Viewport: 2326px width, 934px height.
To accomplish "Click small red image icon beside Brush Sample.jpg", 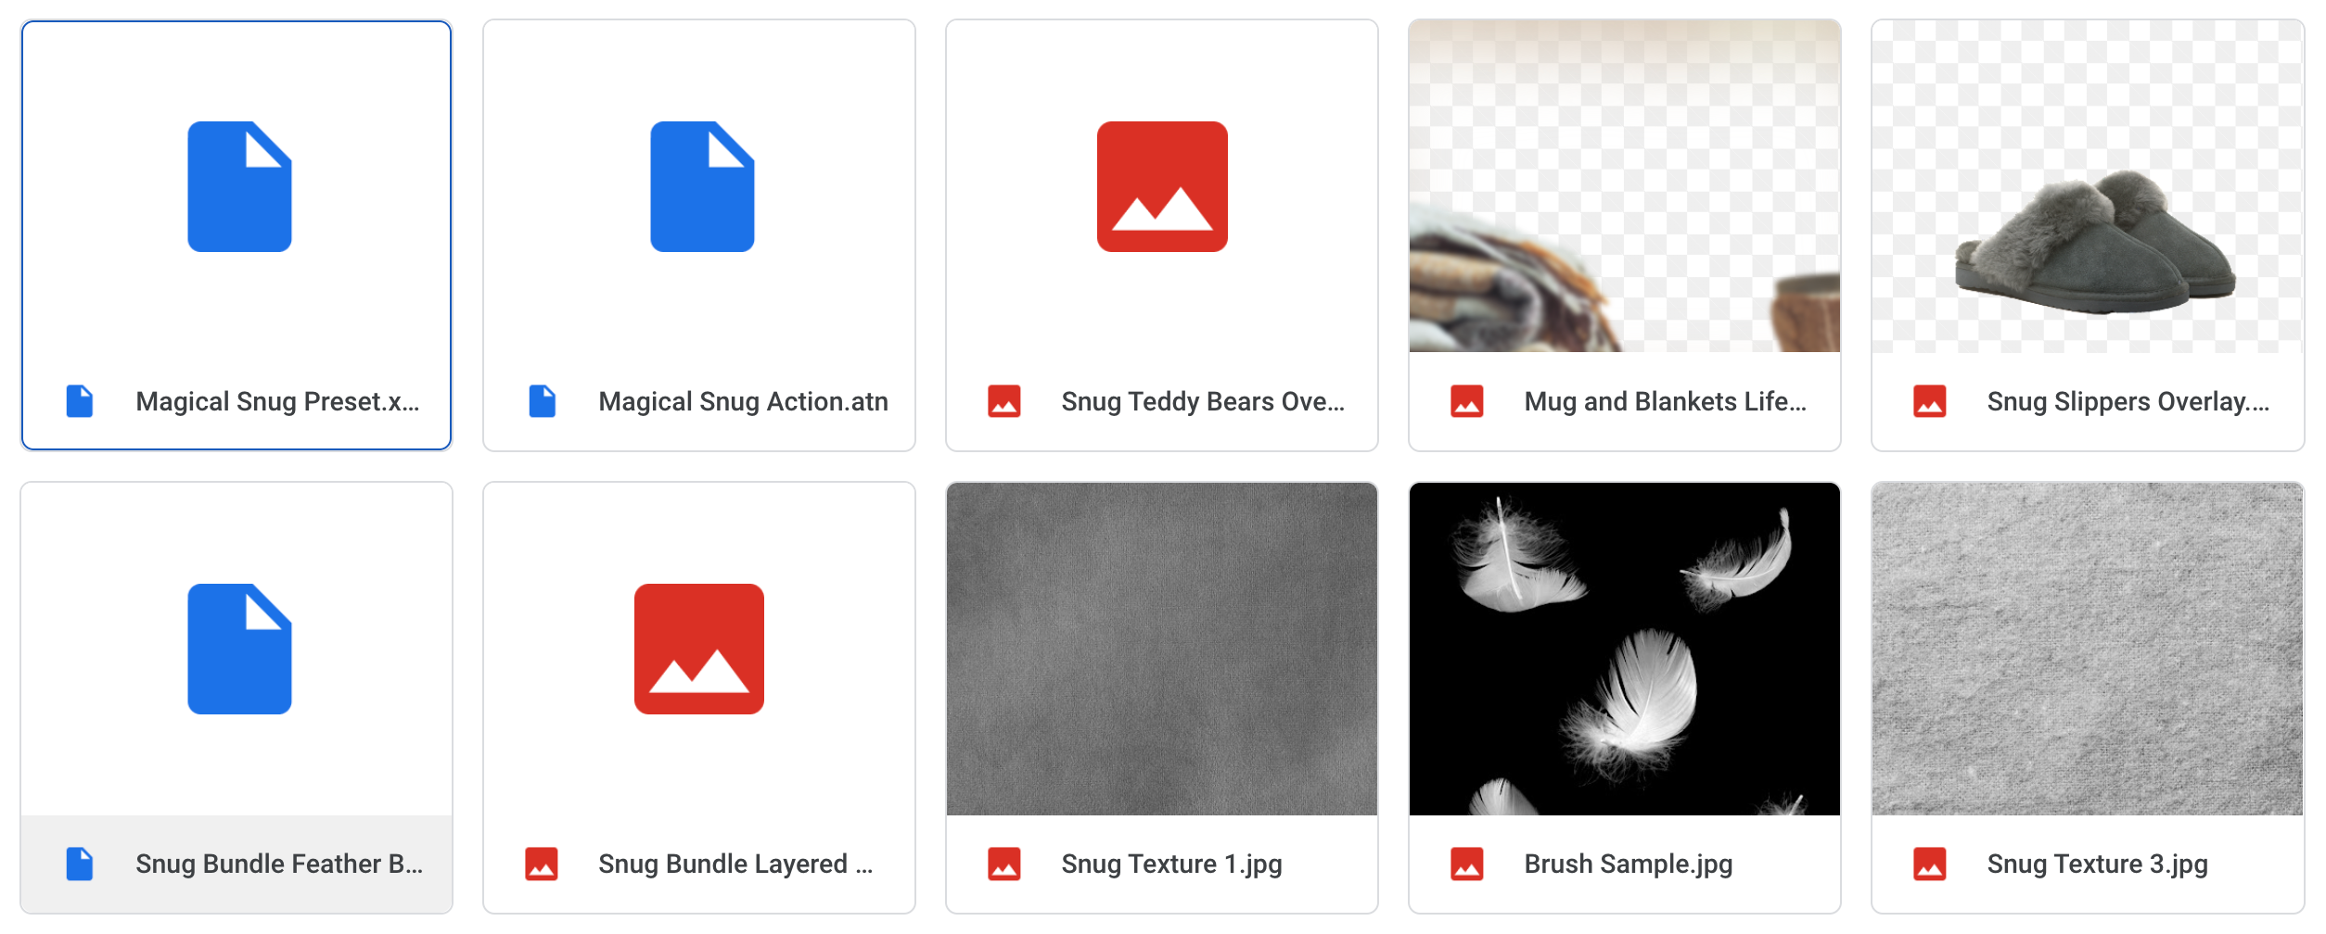I will [x=1466, y=864].
